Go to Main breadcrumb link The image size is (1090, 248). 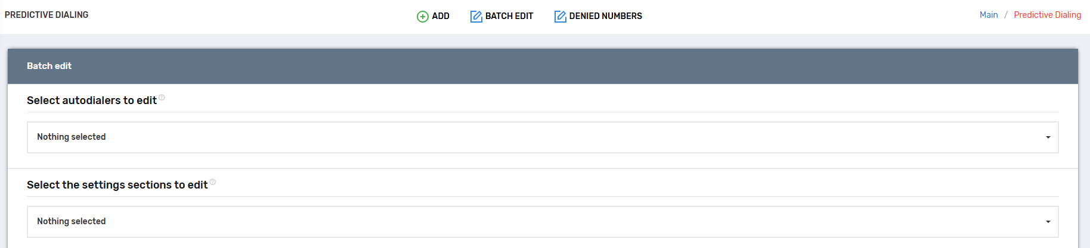coord(988,15)
